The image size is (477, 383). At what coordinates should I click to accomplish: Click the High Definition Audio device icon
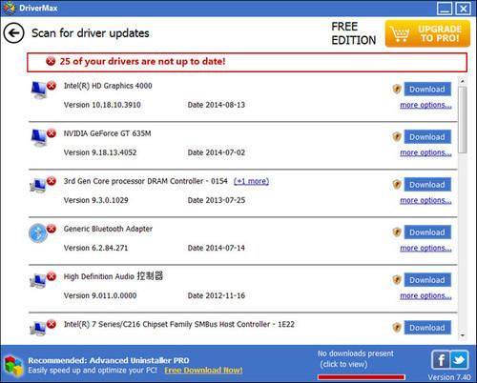coord(38,281)
